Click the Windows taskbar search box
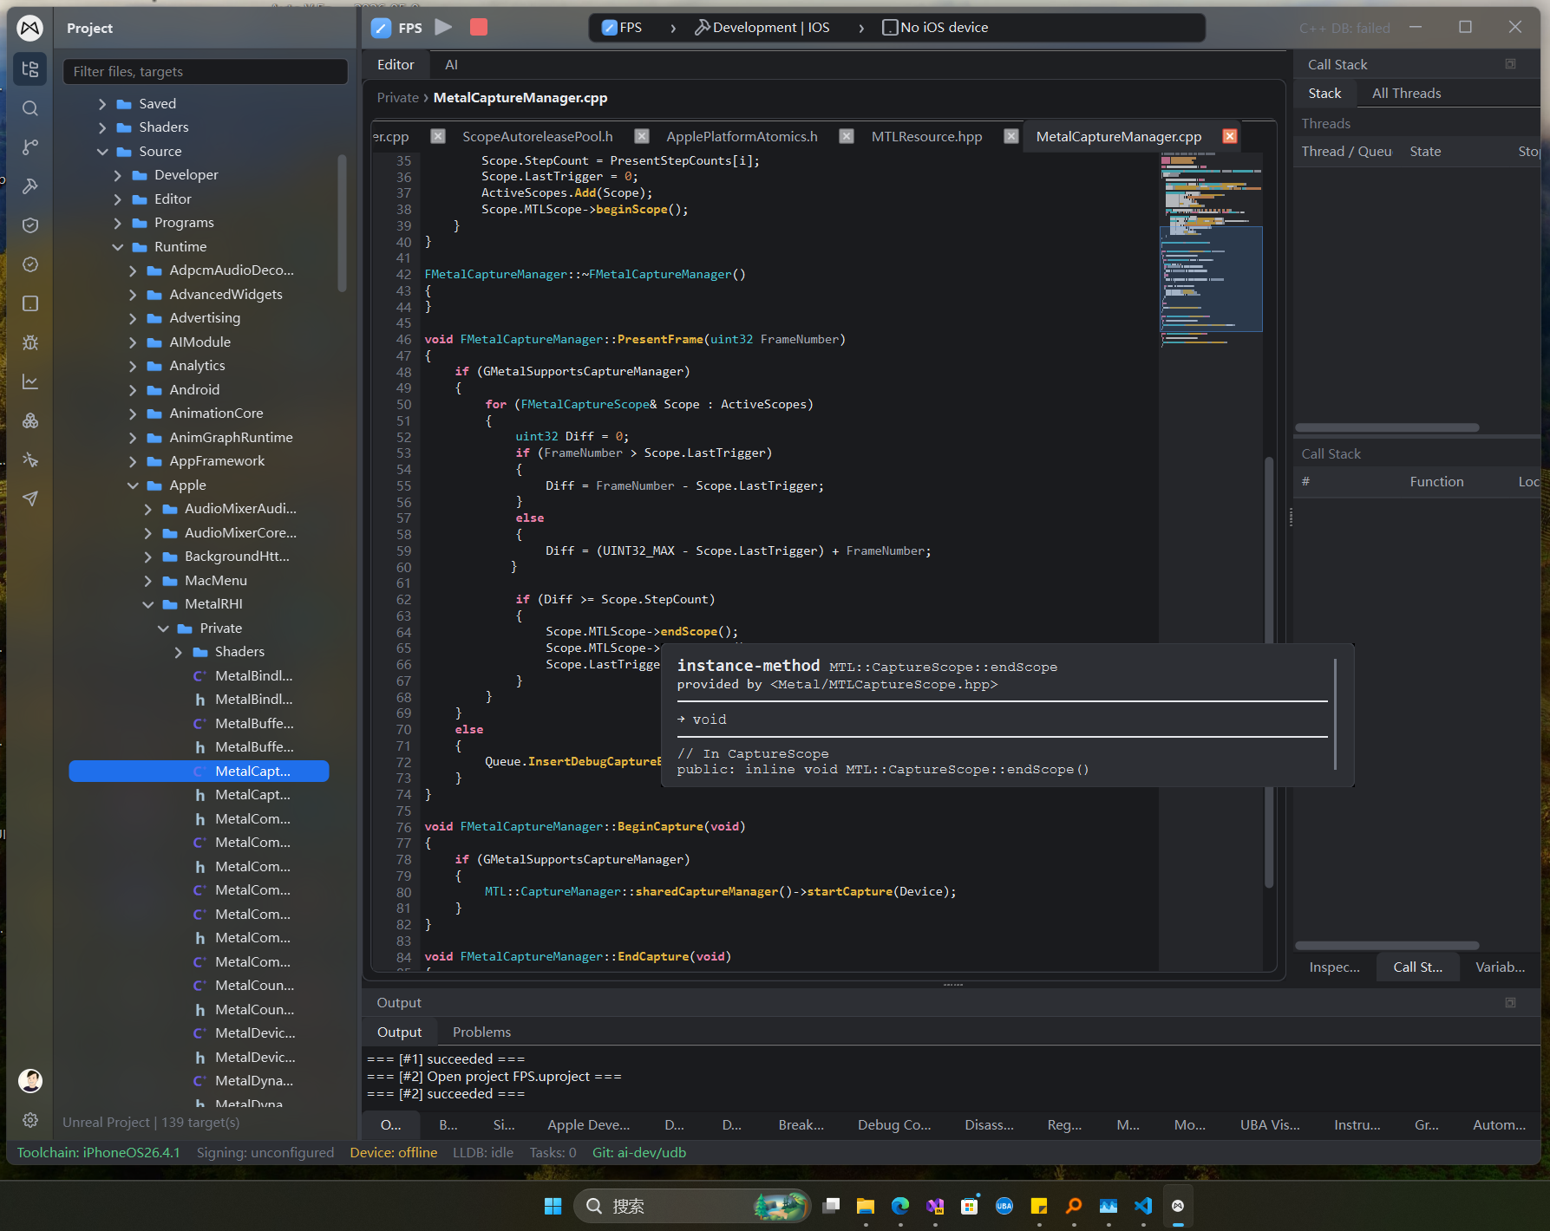Screen dimensions: 1550x1231 691,1206
